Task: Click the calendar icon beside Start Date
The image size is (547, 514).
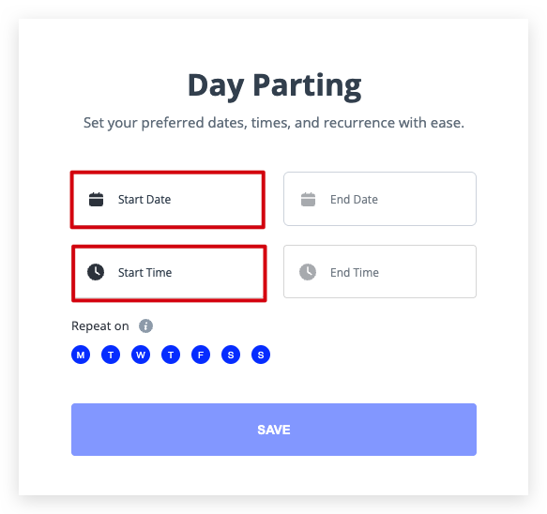Action: [x=96, y=199]
